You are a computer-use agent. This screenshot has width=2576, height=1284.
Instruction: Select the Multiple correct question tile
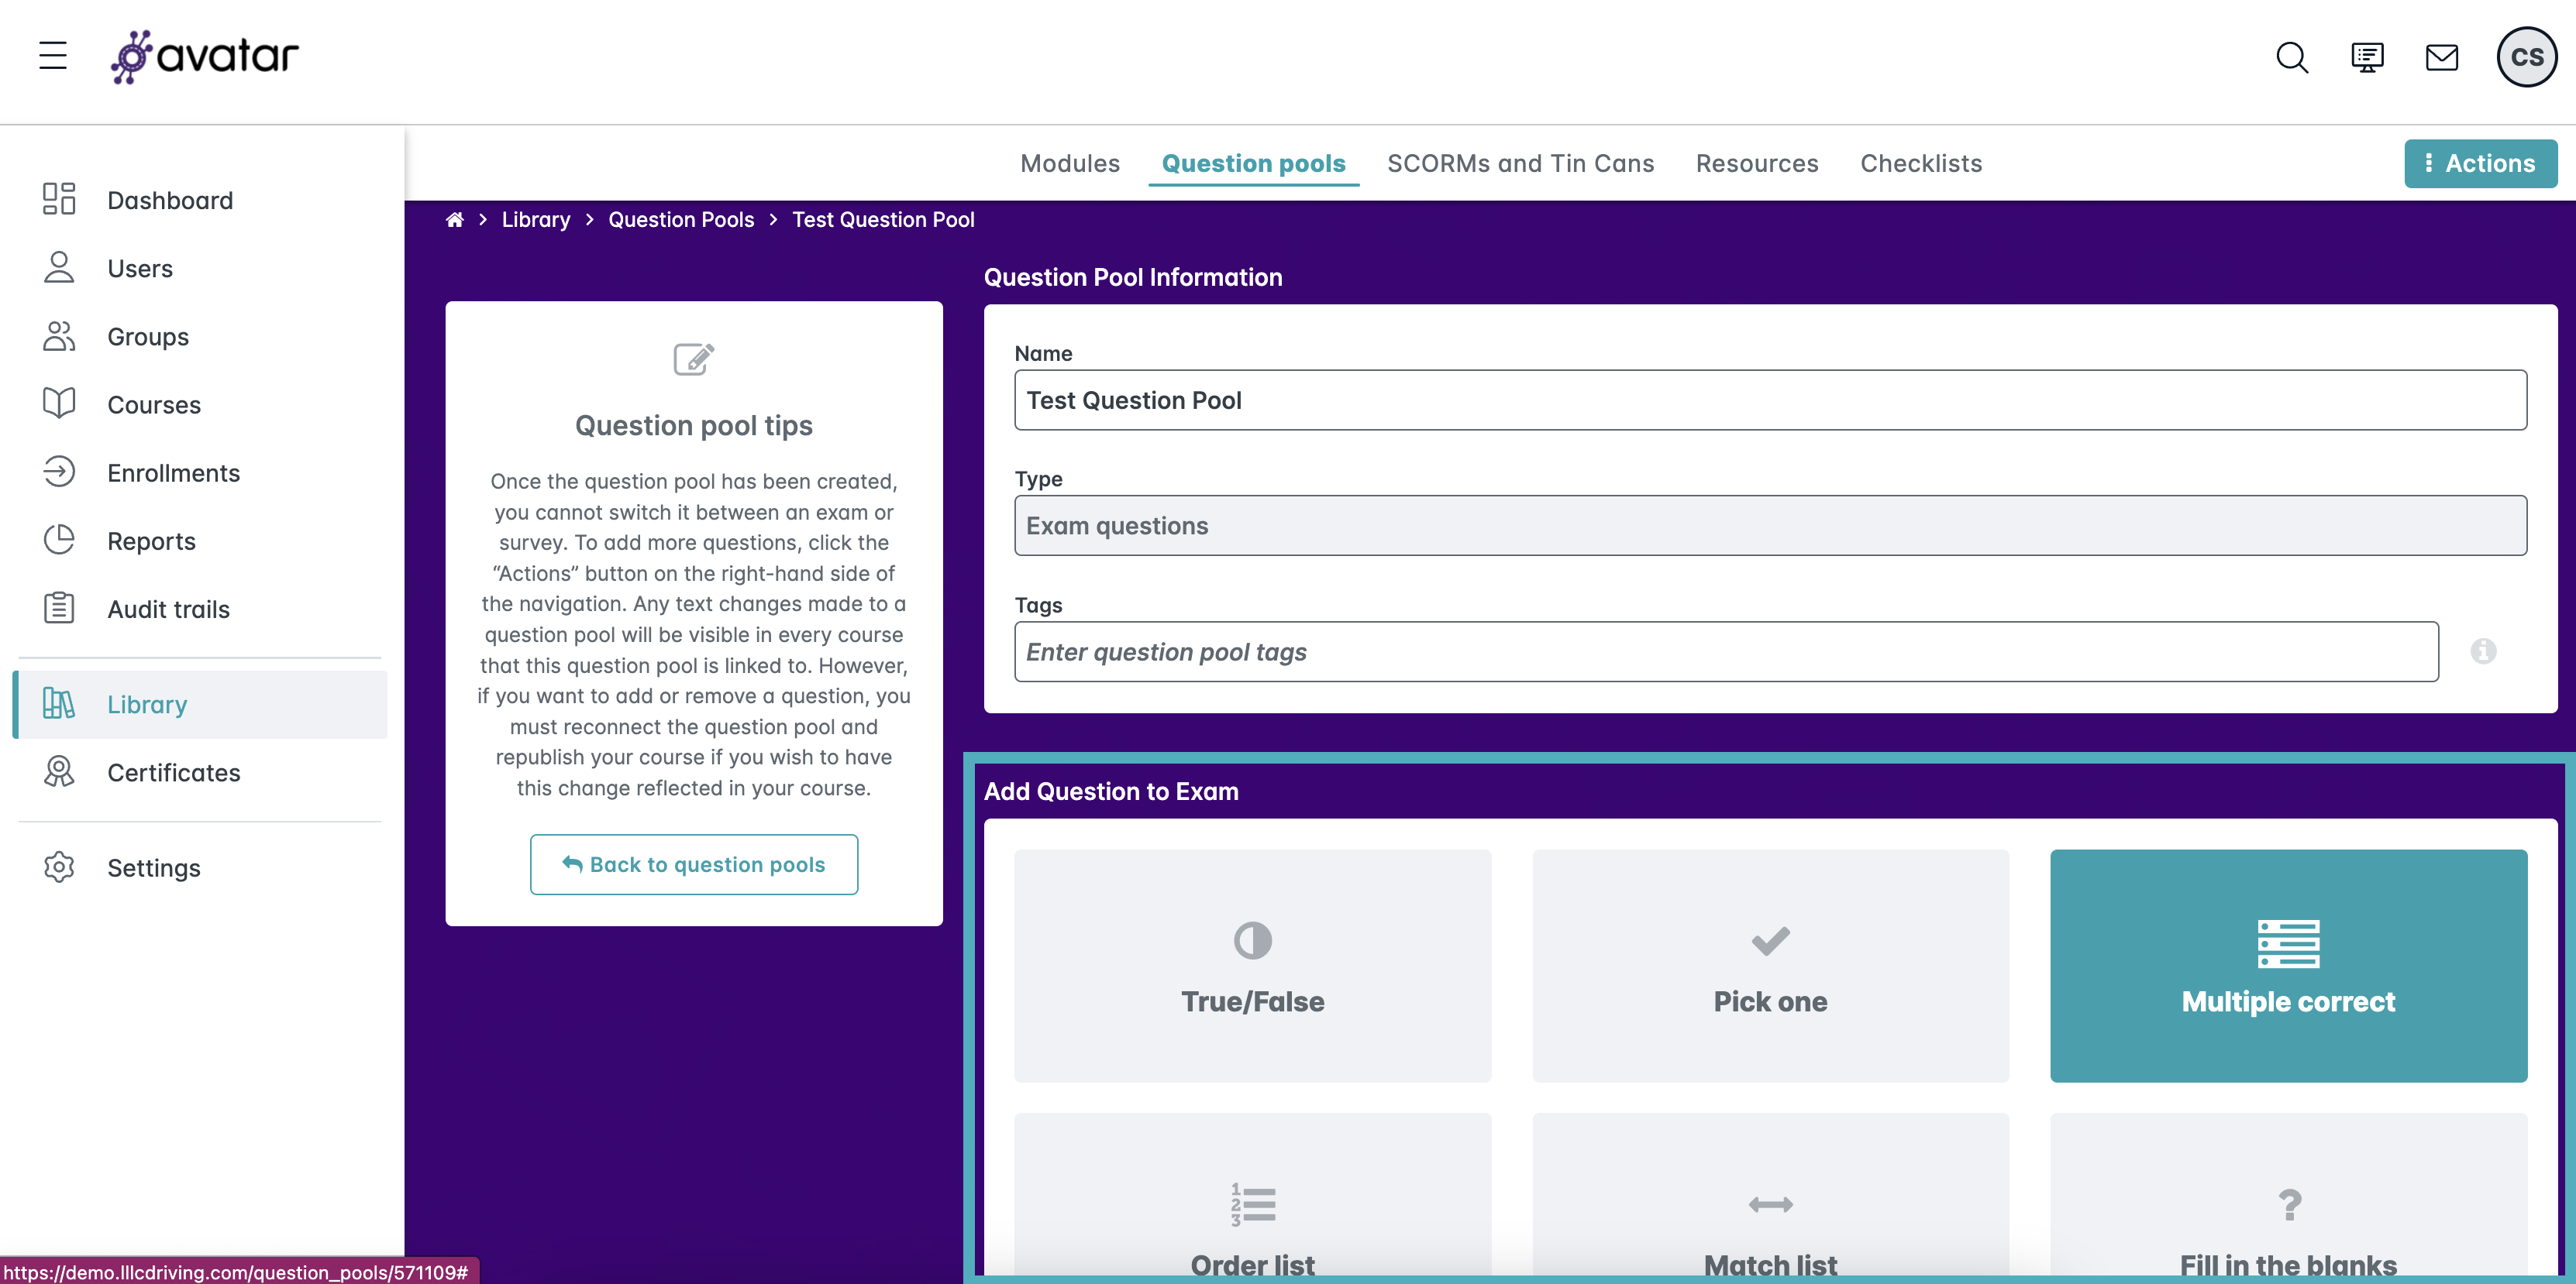click(2288, 965)
